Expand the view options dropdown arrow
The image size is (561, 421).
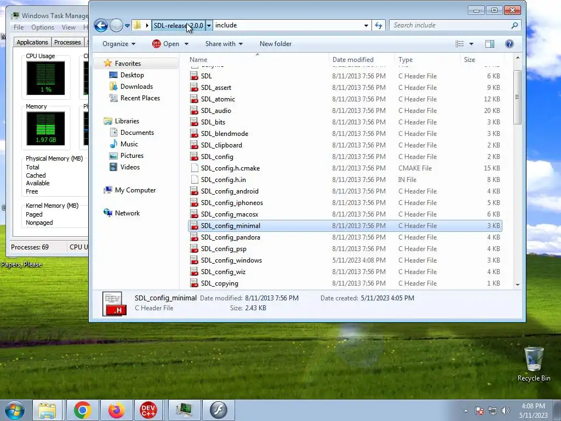471,44
